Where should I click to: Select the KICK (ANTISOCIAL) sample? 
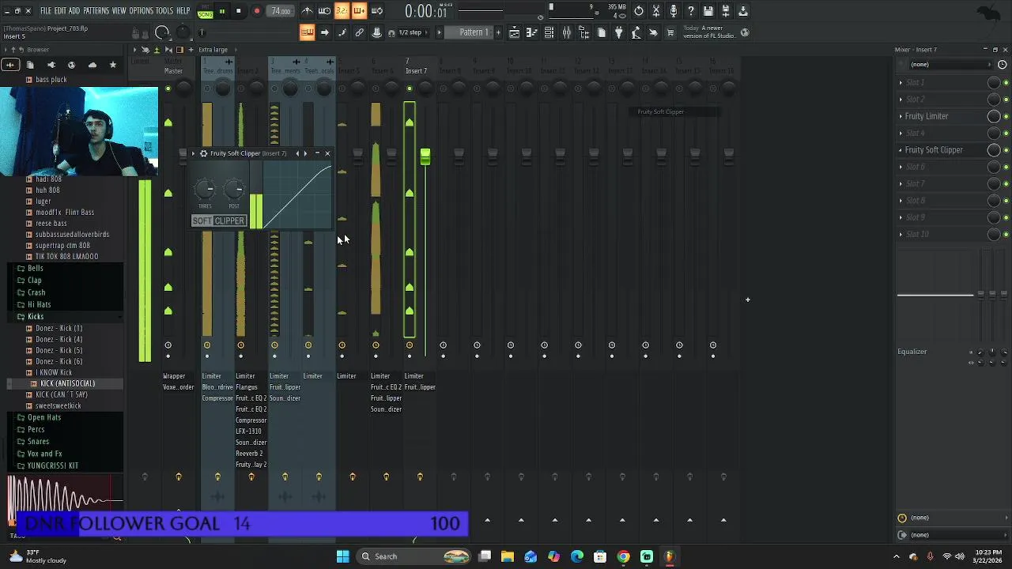tap(67, 383)
